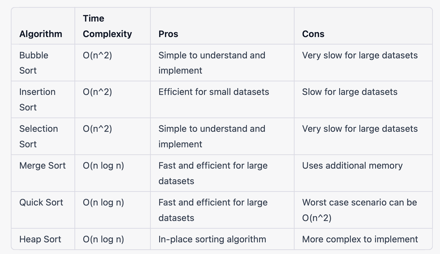This screenshot has width=440, height=254.
Task: Click Heap Sort's O(n log n) cell
Action: point(113,239)
